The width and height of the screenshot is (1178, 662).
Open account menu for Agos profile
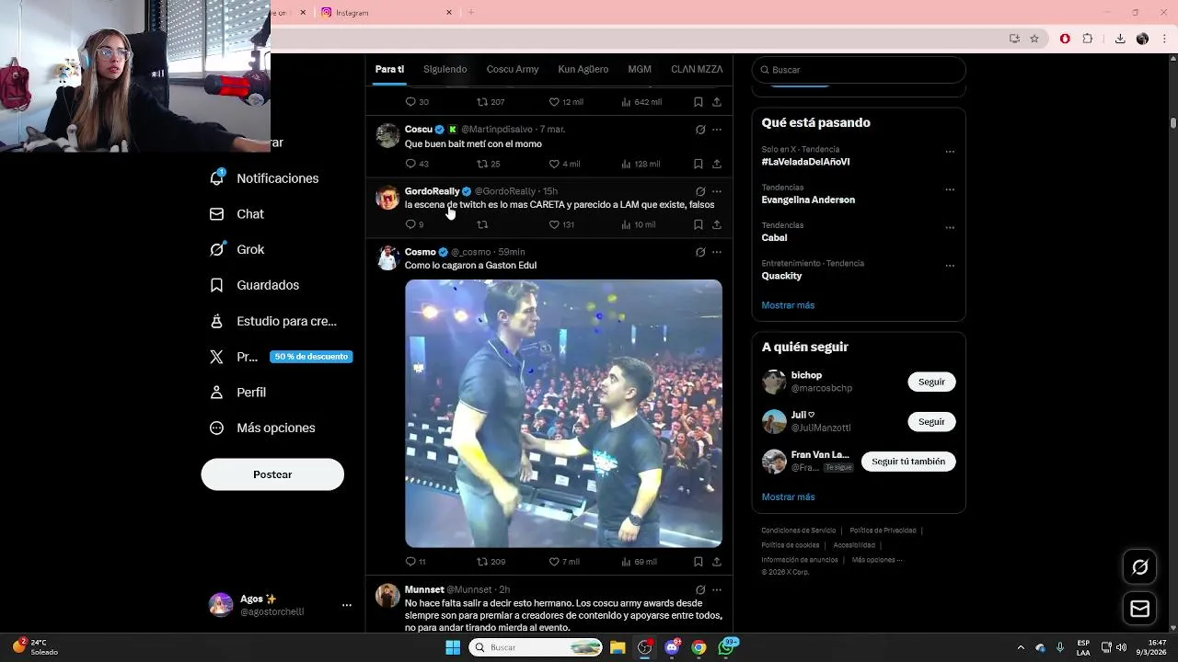347,605
